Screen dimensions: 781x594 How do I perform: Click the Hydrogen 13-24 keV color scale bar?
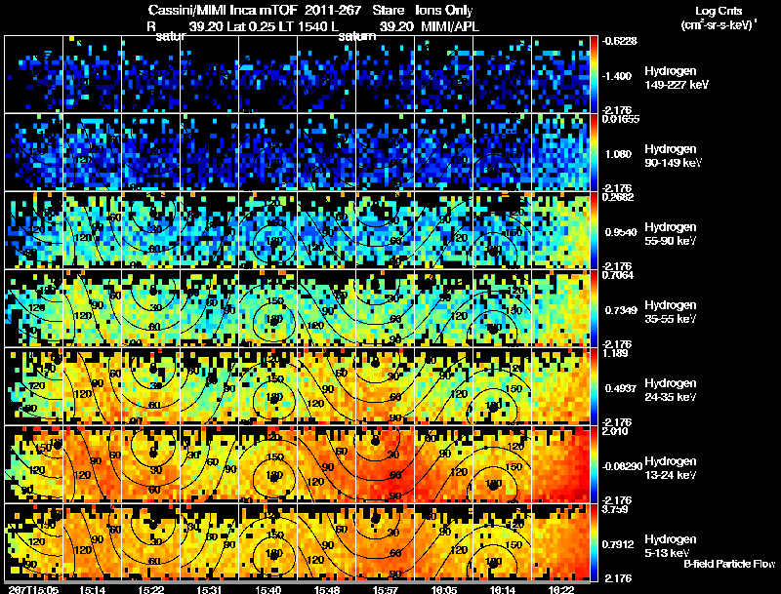pos(594,464)
